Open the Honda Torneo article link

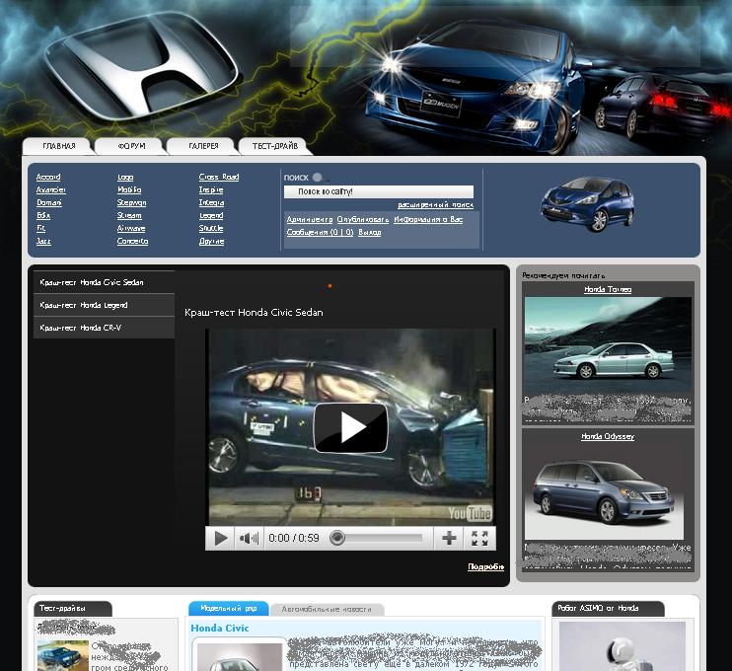(608, 289)
